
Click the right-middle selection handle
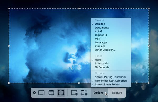point(149,46)
